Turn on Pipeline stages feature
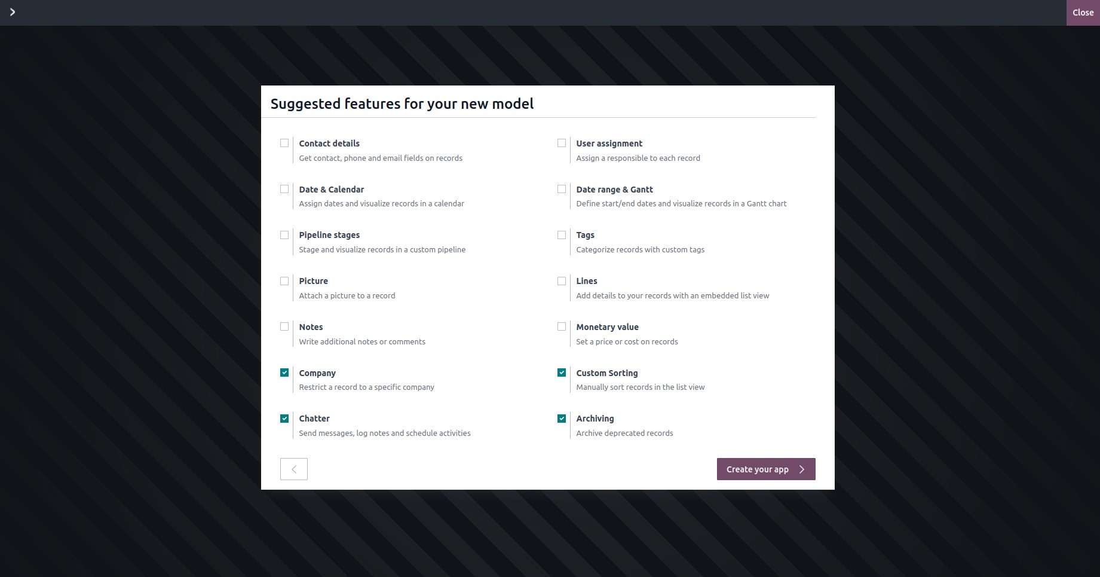1100x577 pixels. [284, 235]
